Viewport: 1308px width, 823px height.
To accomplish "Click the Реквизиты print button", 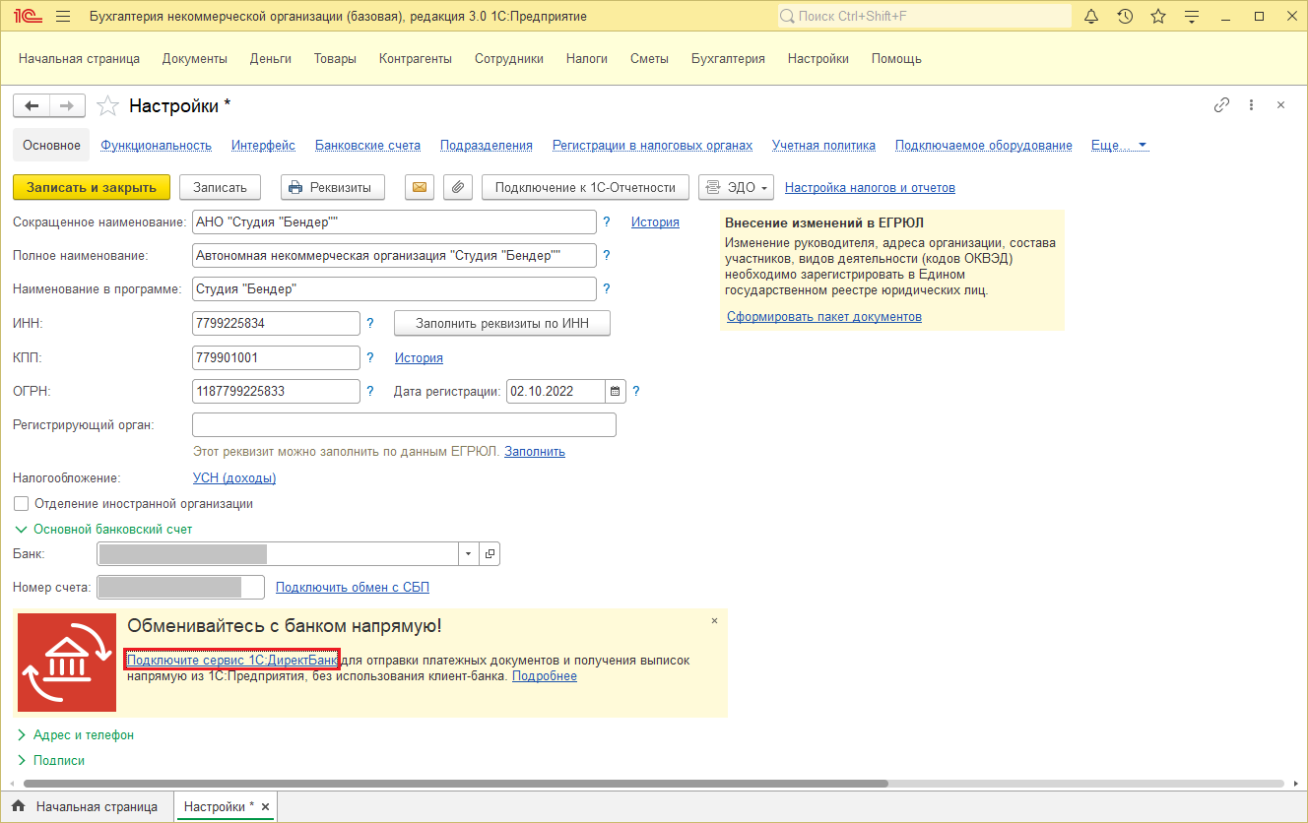I will point(333,187).
